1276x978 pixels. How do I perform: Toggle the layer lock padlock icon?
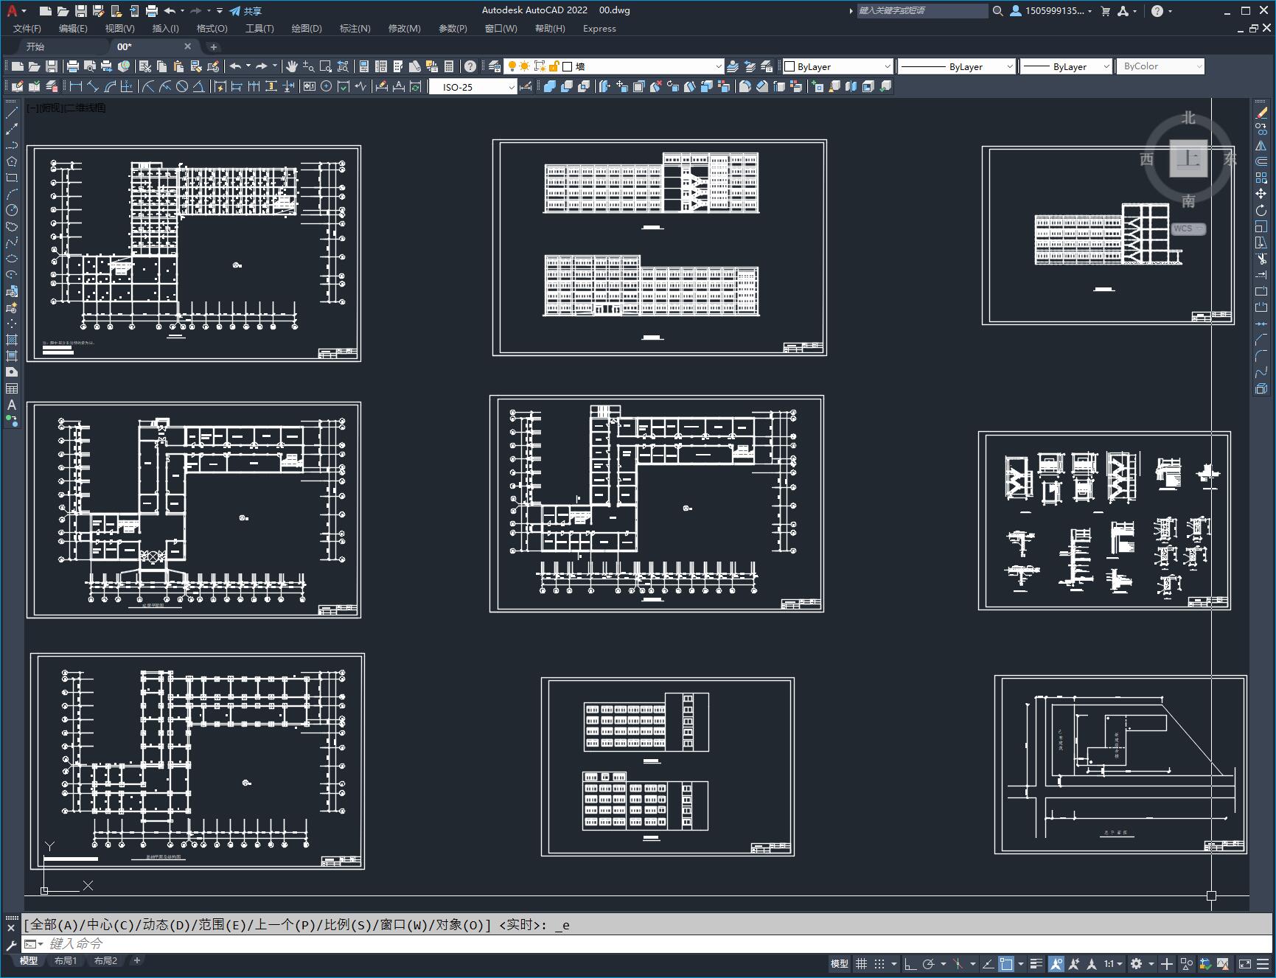coord(554,66)
